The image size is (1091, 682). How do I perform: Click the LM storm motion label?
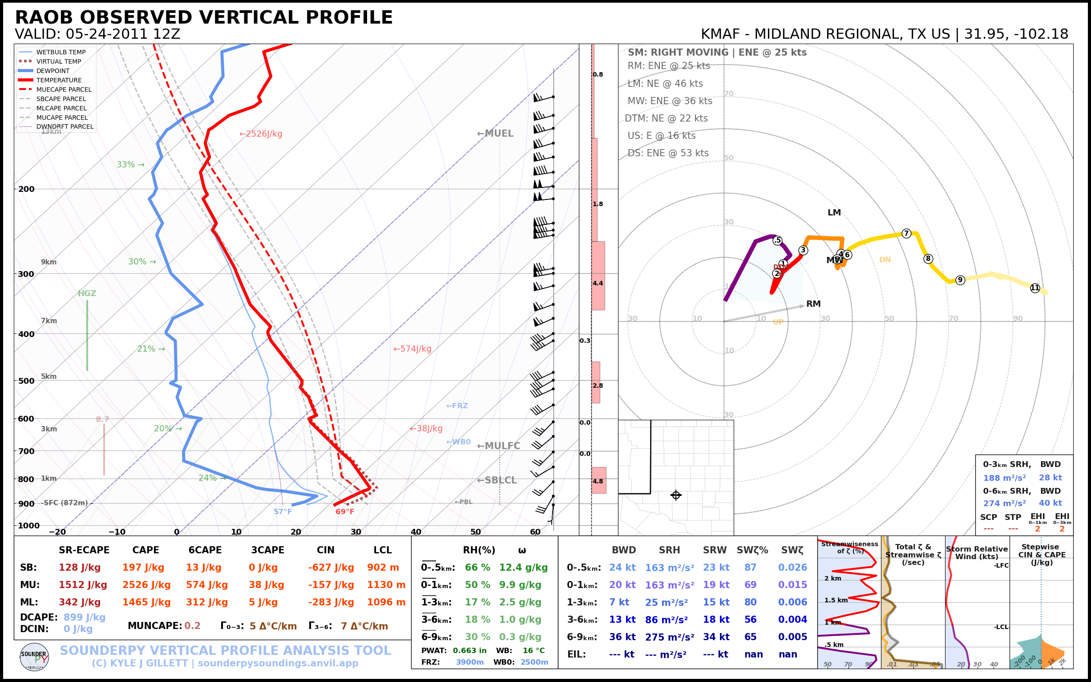pos(834,212)
